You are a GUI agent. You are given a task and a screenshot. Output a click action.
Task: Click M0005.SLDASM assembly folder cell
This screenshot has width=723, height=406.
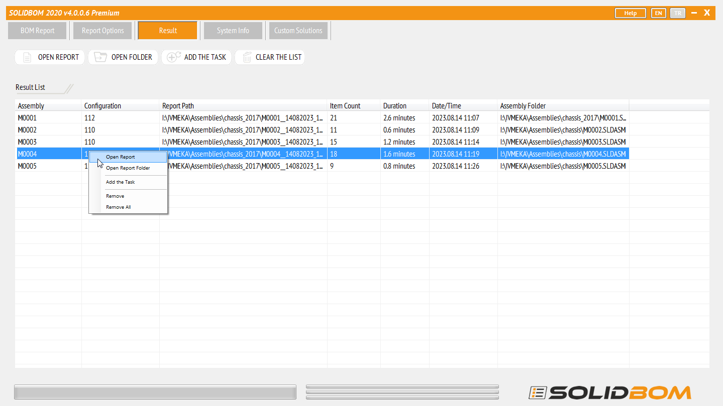tap(563, 166)
